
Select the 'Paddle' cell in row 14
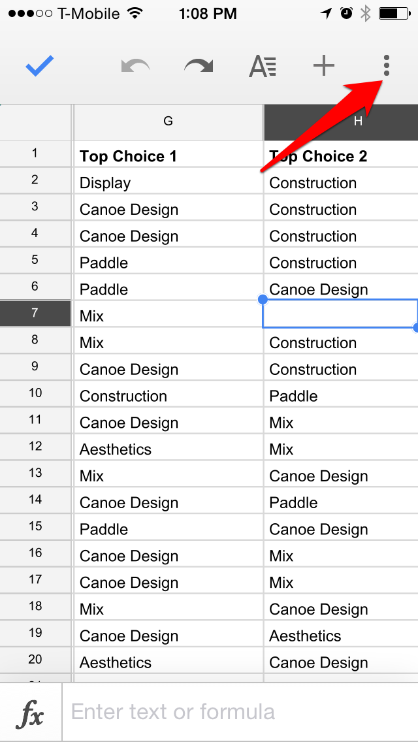point(341,501)
